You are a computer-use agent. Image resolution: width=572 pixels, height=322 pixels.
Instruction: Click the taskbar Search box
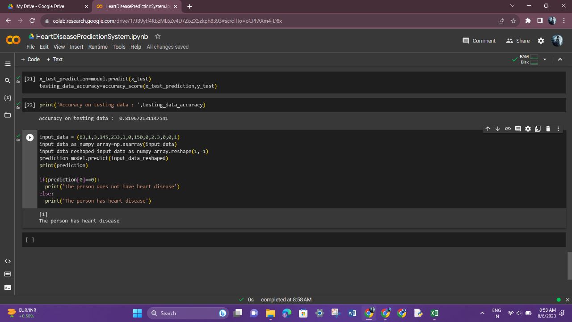[x=188, y=313]
